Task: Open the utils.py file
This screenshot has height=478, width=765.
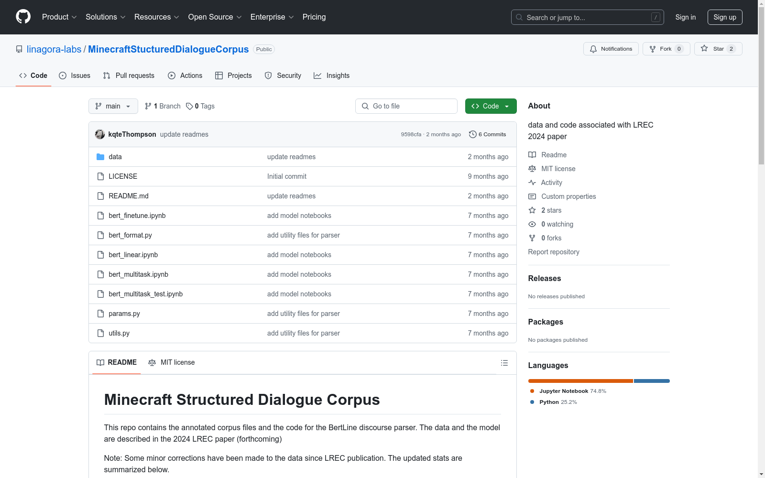Action: click(x=119, y=333)
